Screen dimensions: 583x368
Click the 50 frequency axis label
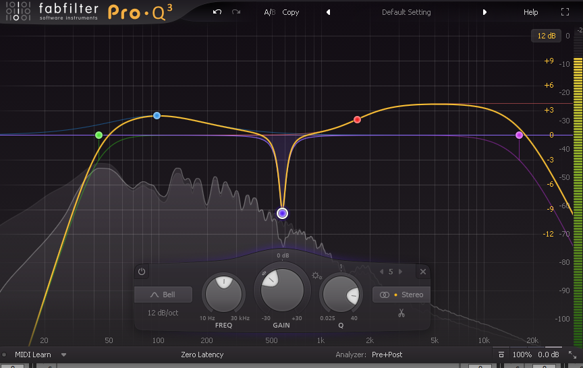pos(109,340)
